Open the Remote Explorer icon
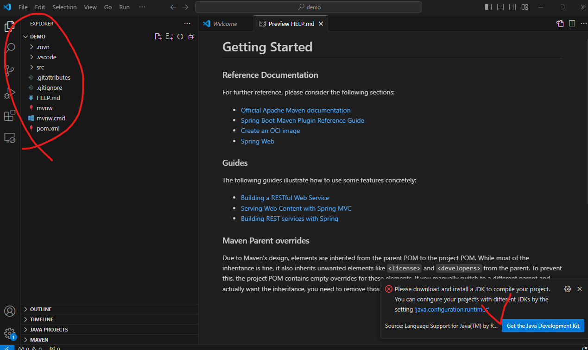This screenshot has width=588, height=350. click(x=10, y=137)
